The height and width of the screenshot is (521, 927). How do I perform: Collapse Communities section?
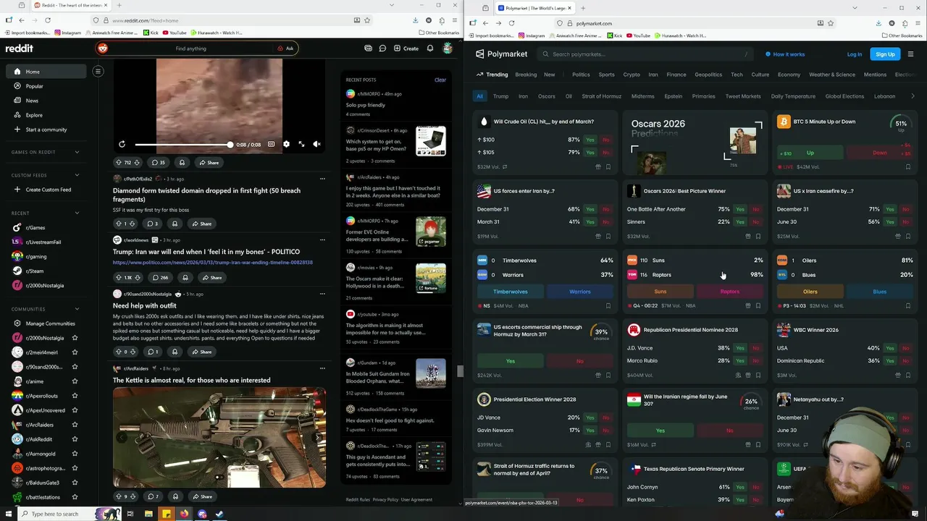pyautogui.click(x=77, y=309)
